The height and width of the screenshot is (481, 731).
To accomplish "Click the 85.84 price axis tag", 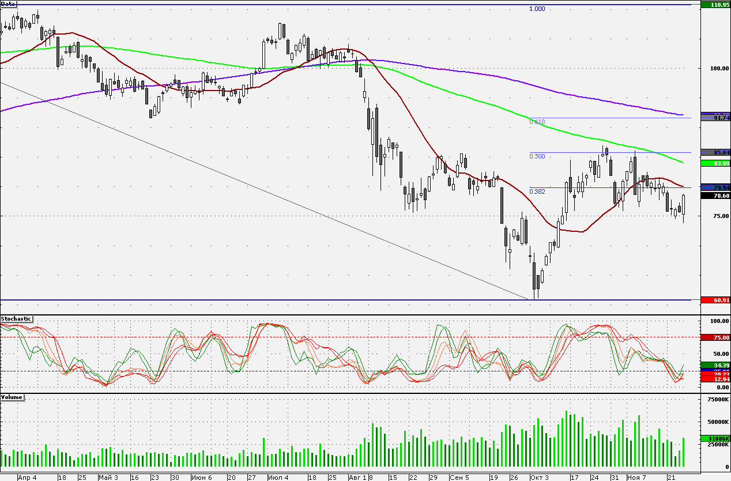I will (715, 152).
